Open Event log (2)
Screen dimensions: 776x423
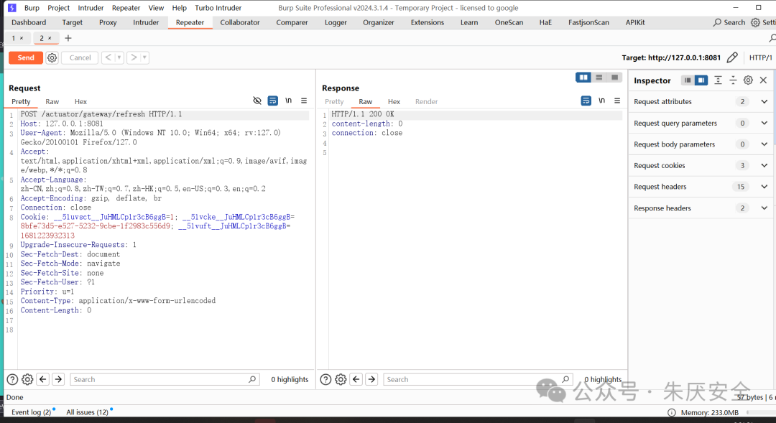pyautogui.click(x=31, y=412)
